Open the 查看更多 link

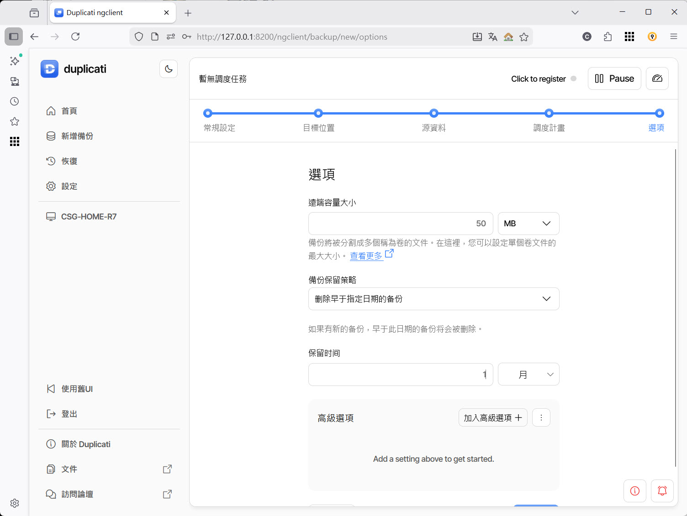pos(366,256)
